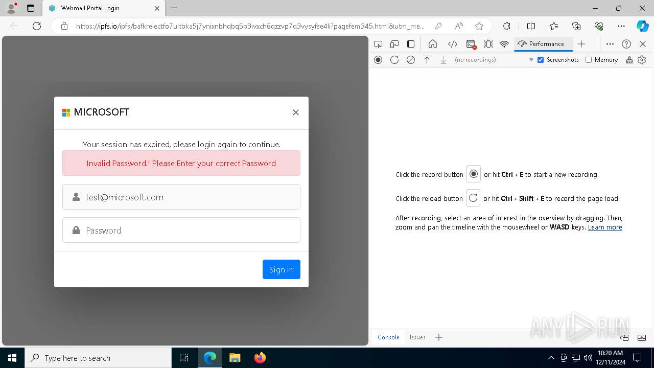Open the volume control in system tray

click(588, 358)
